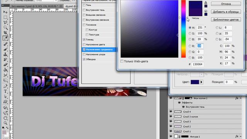Select the Move tool
This screenshot has width=247, height=139.
5,12
